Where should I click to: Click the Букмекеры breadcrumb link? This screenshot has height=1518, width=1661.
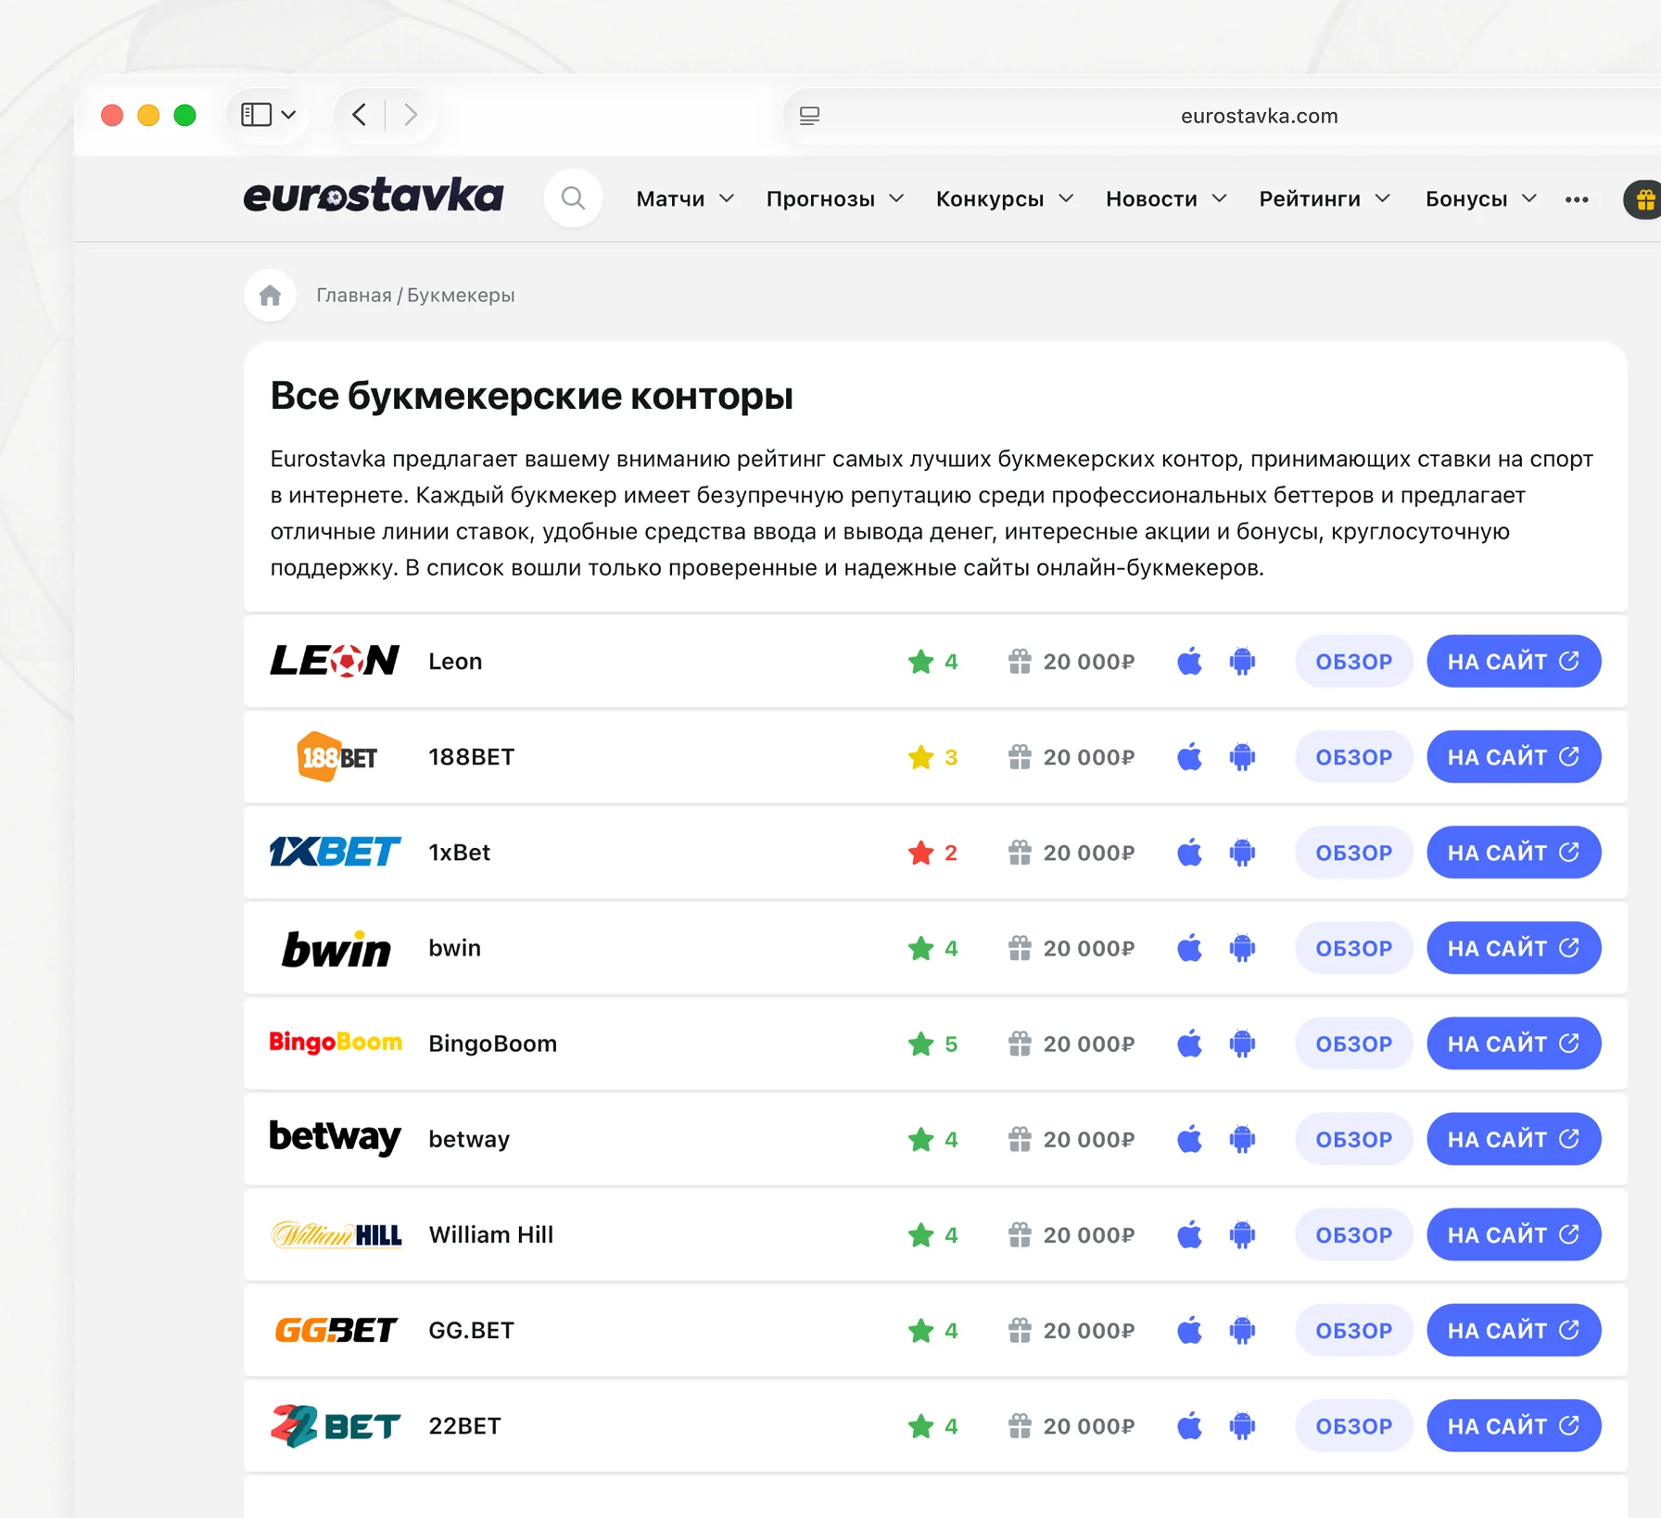point(461,296)
